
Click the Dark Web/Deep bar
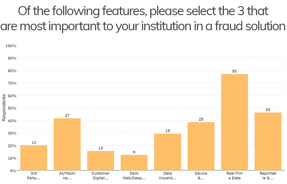coord(134,163)
